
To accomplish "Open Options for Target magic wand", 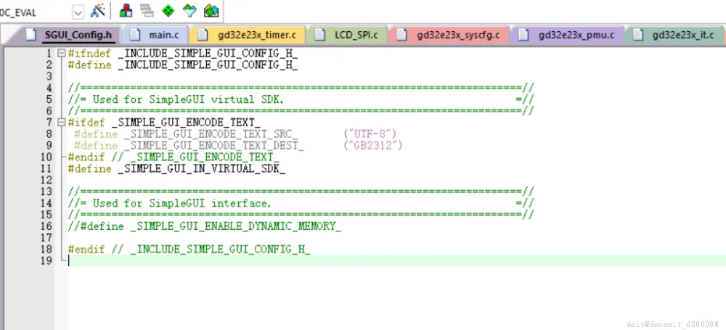I will [x=98, y=10].
